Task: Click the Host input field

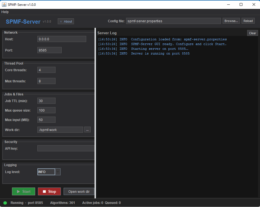Action: tap(62, 39)
